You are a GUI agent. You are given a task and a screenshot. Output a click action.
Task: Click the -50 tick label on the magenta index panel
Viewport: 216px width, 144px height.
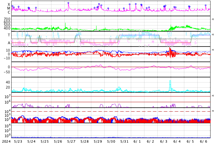7,72
